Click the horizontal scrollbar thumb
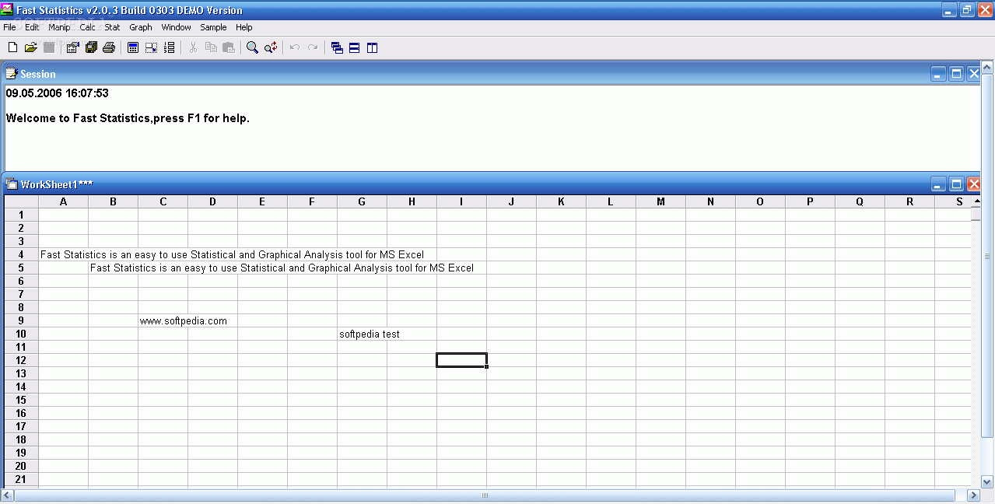Screen dimensions: 995x504 coord(485,495)
